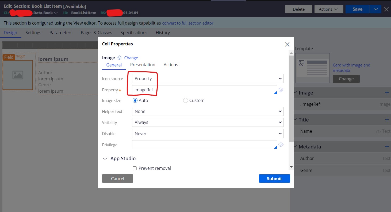Screen dimensions: 391x212
Task: Click the gear icon beside the Property field
Action: (281, 90)
